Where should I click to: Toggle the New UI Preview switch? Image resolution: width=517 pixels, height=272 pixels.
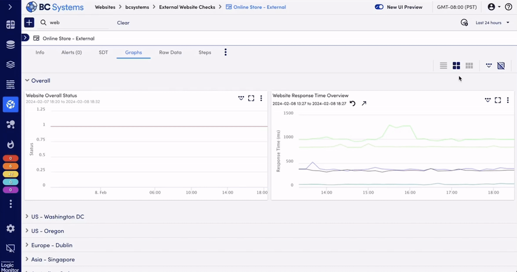[x=379, y=7]
